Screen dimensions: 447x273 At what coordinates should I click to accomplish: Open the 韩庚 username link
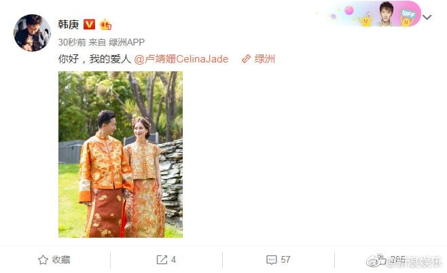tap(69, 24)
